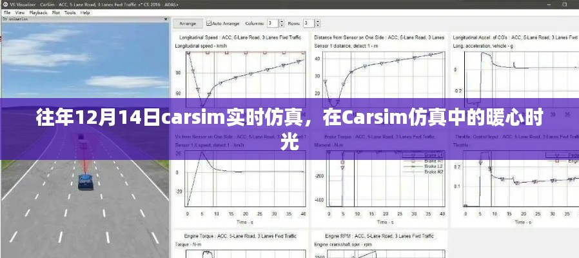Open the View menu

(20, 12)
